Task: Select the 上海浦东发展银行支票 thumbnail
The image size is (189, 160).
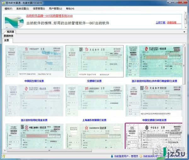Action: point(94,100)
